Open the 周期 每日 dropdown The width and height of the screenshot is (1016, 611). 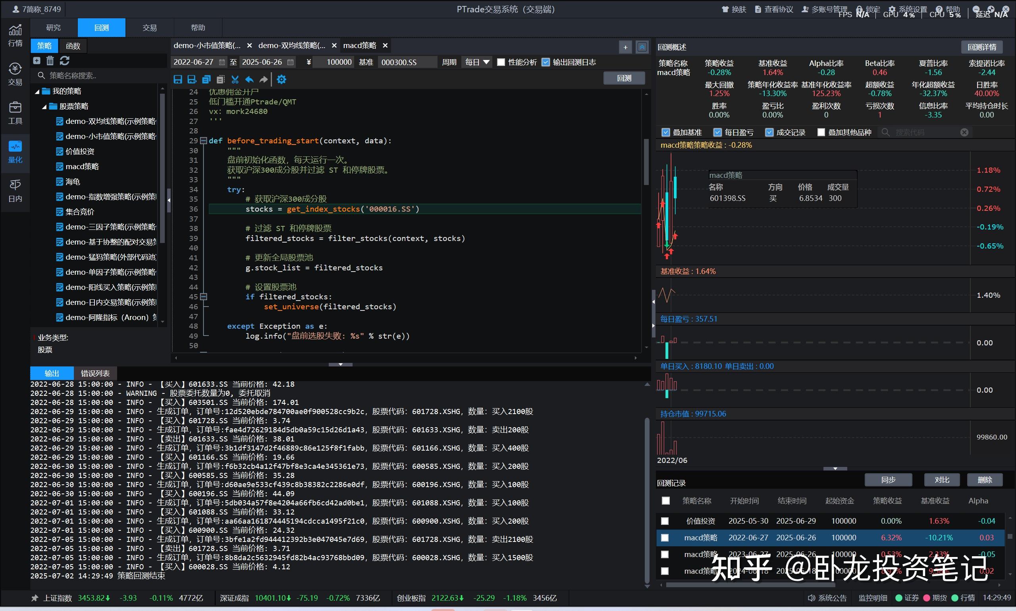(x=477, y=62)
